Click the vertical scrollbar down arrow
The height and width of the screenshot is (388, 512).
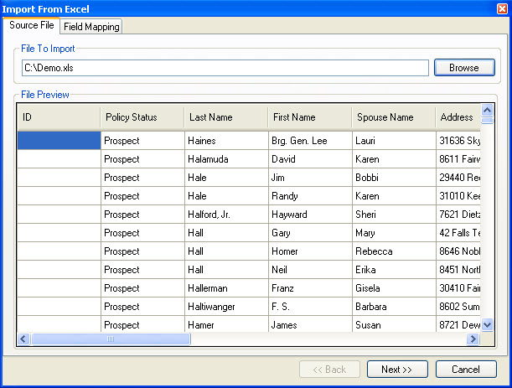point(487,325)
